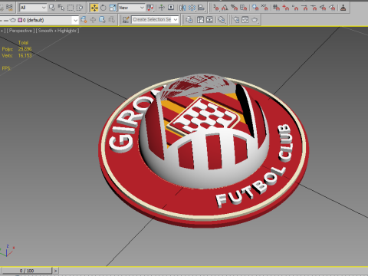Click the Polys count 29,696

coord(25,49)
